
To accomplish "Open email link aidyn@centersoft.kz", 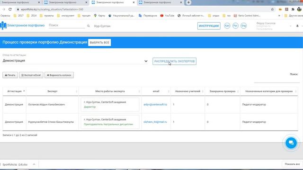I will point(155,104).
